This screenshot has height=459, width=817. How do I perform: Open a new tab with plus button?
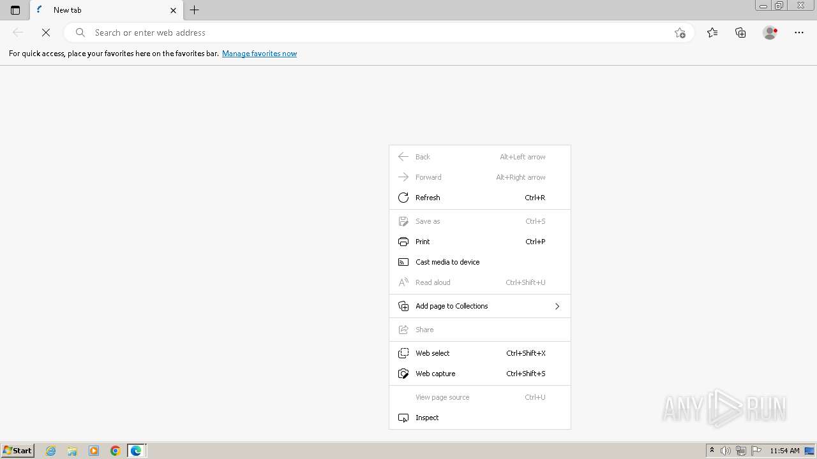pos(195,10)
